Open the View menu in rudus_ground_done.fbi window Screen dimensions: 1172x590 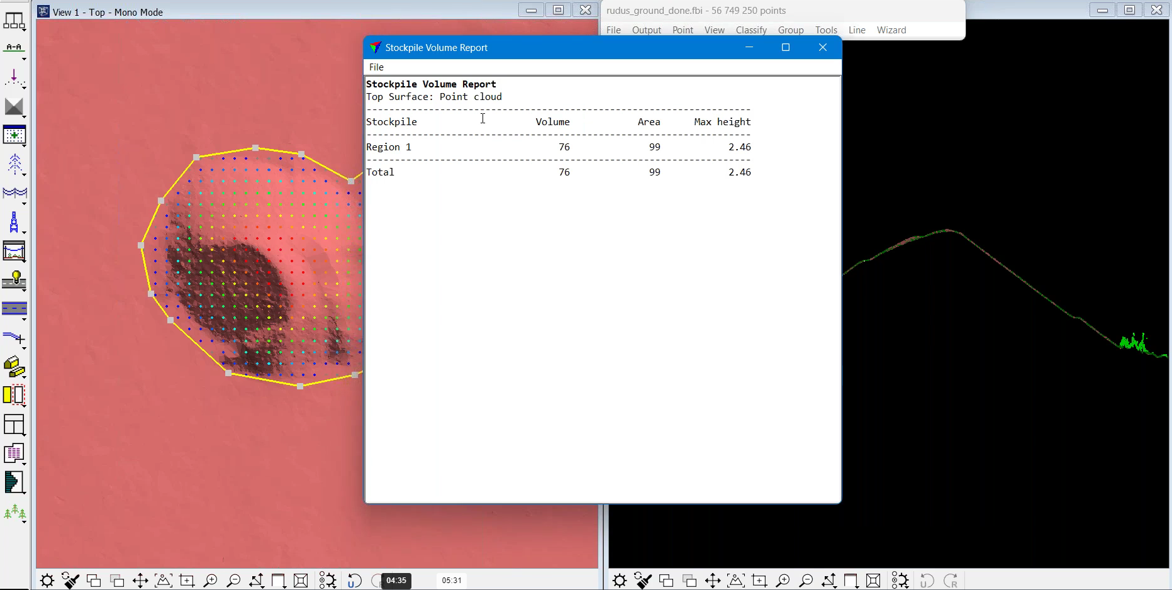[x=715, y=30]
